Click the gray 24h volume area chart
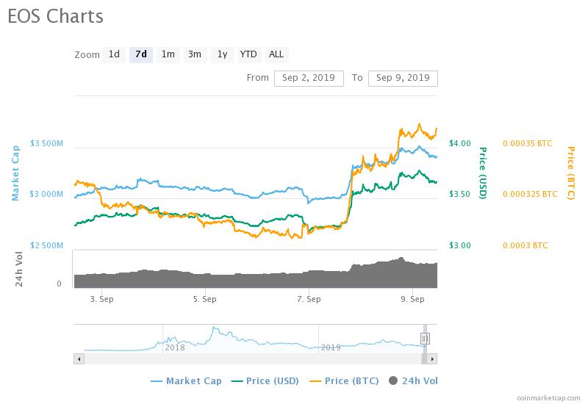This screenshot has width=588, height=404. (256, 277)
